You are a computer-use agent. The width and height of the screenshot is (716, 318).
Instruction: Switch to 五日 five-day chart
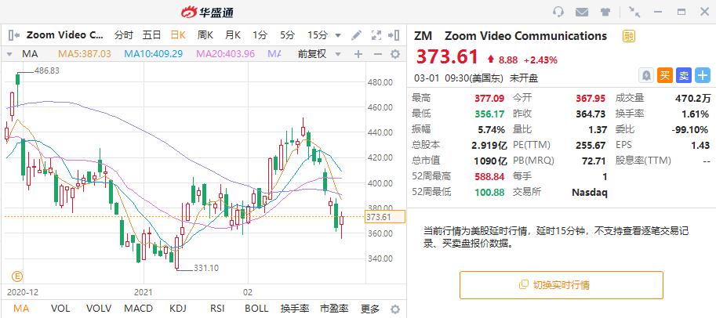151,35
